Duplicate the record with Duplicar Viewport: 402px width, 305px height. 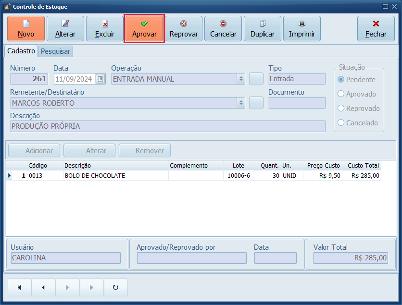point(263,29)
